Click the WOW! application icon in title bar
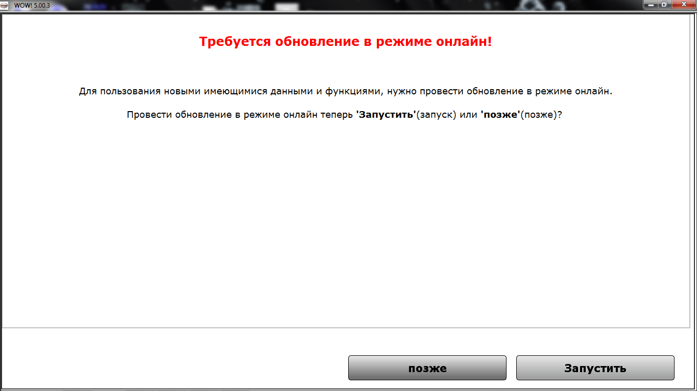 5,5
